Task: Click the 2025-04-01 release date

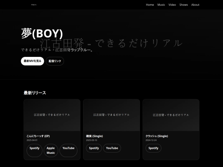Action: tap(32, 140)
